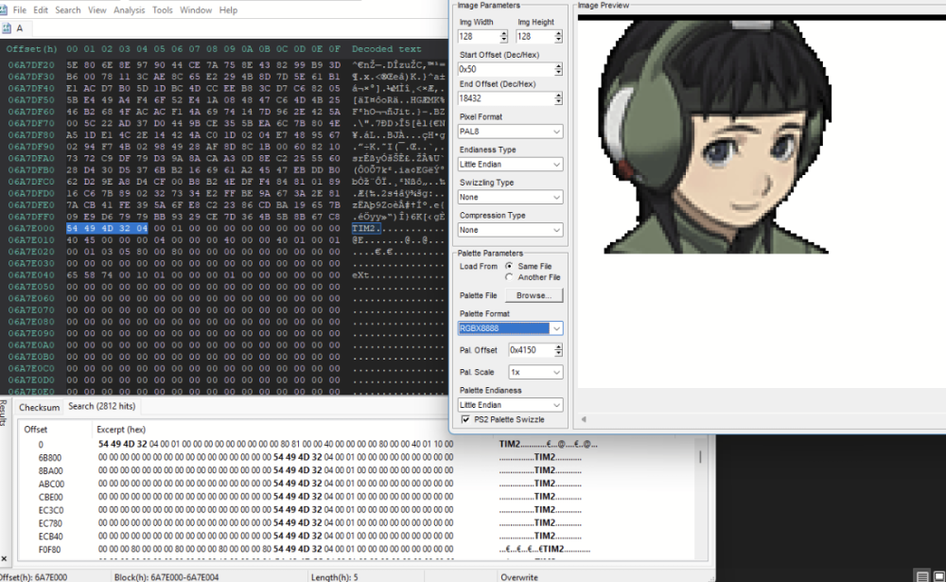Click the Overwrite mode status bar entry
The width and height of the screenshot is (946, 582).
pos(518,577)
